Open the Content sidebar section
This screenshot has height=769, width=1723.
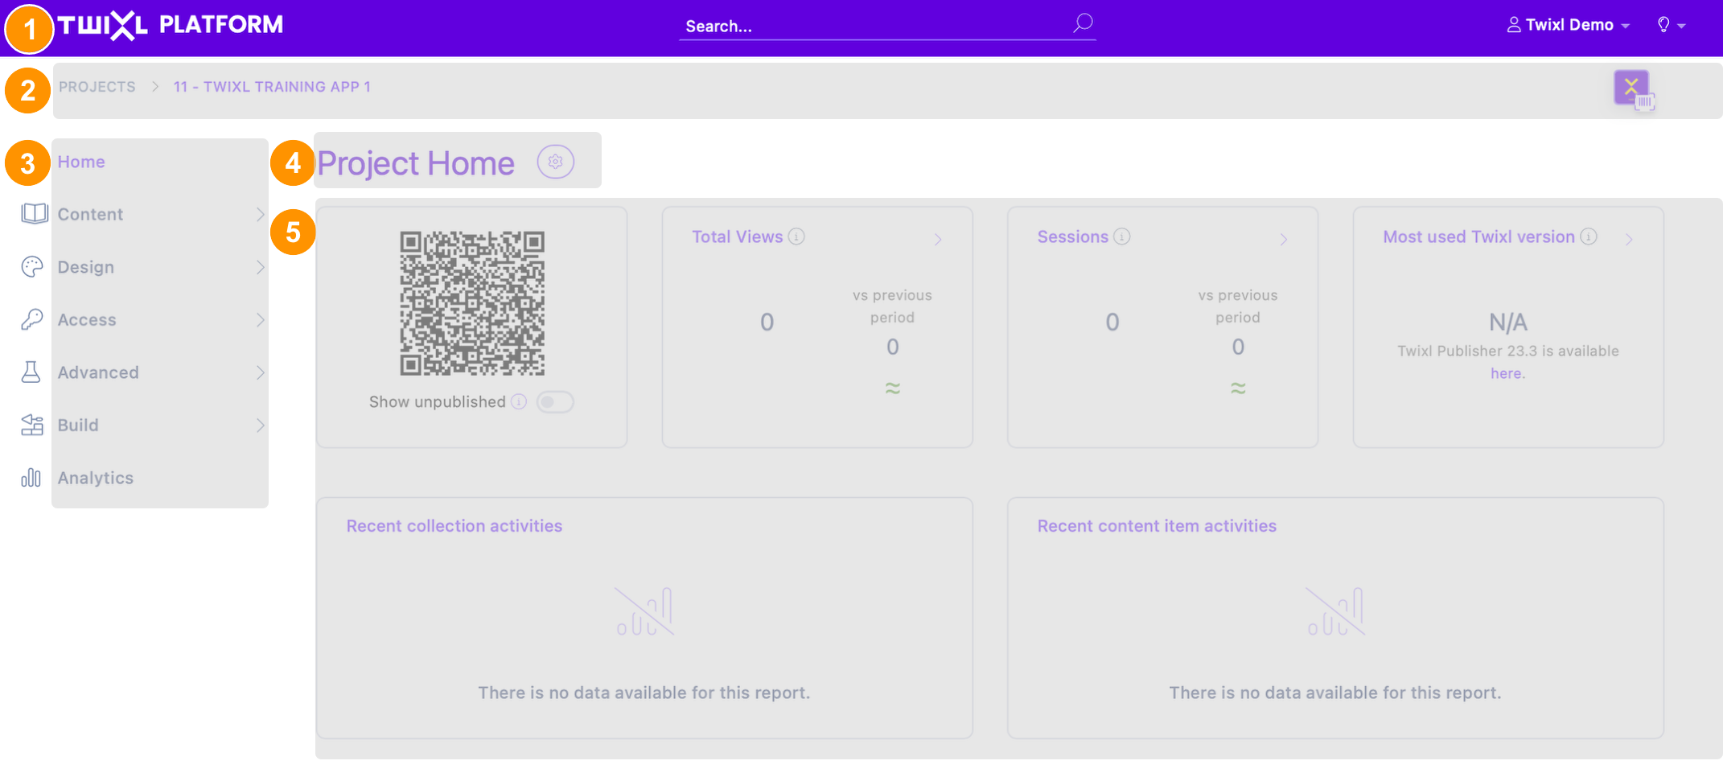point(90,214)
